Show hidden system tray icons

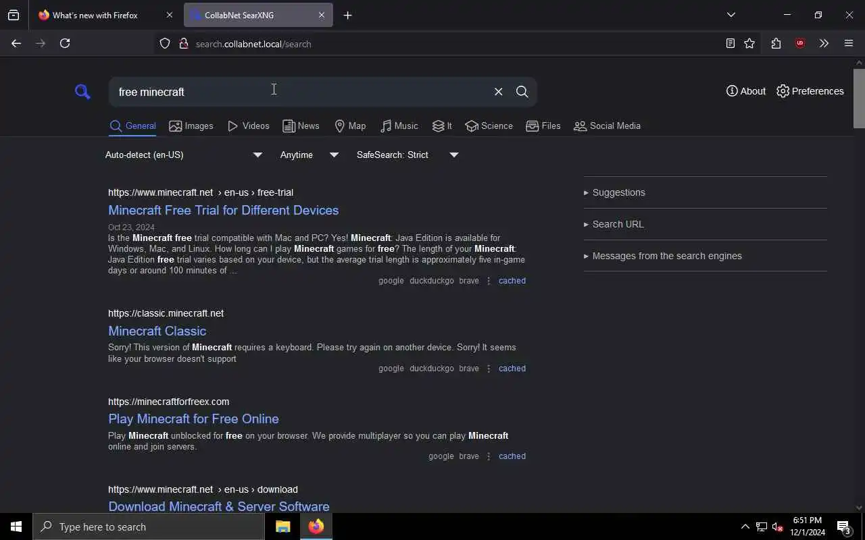pyautogui.click(x=745, y=526)
